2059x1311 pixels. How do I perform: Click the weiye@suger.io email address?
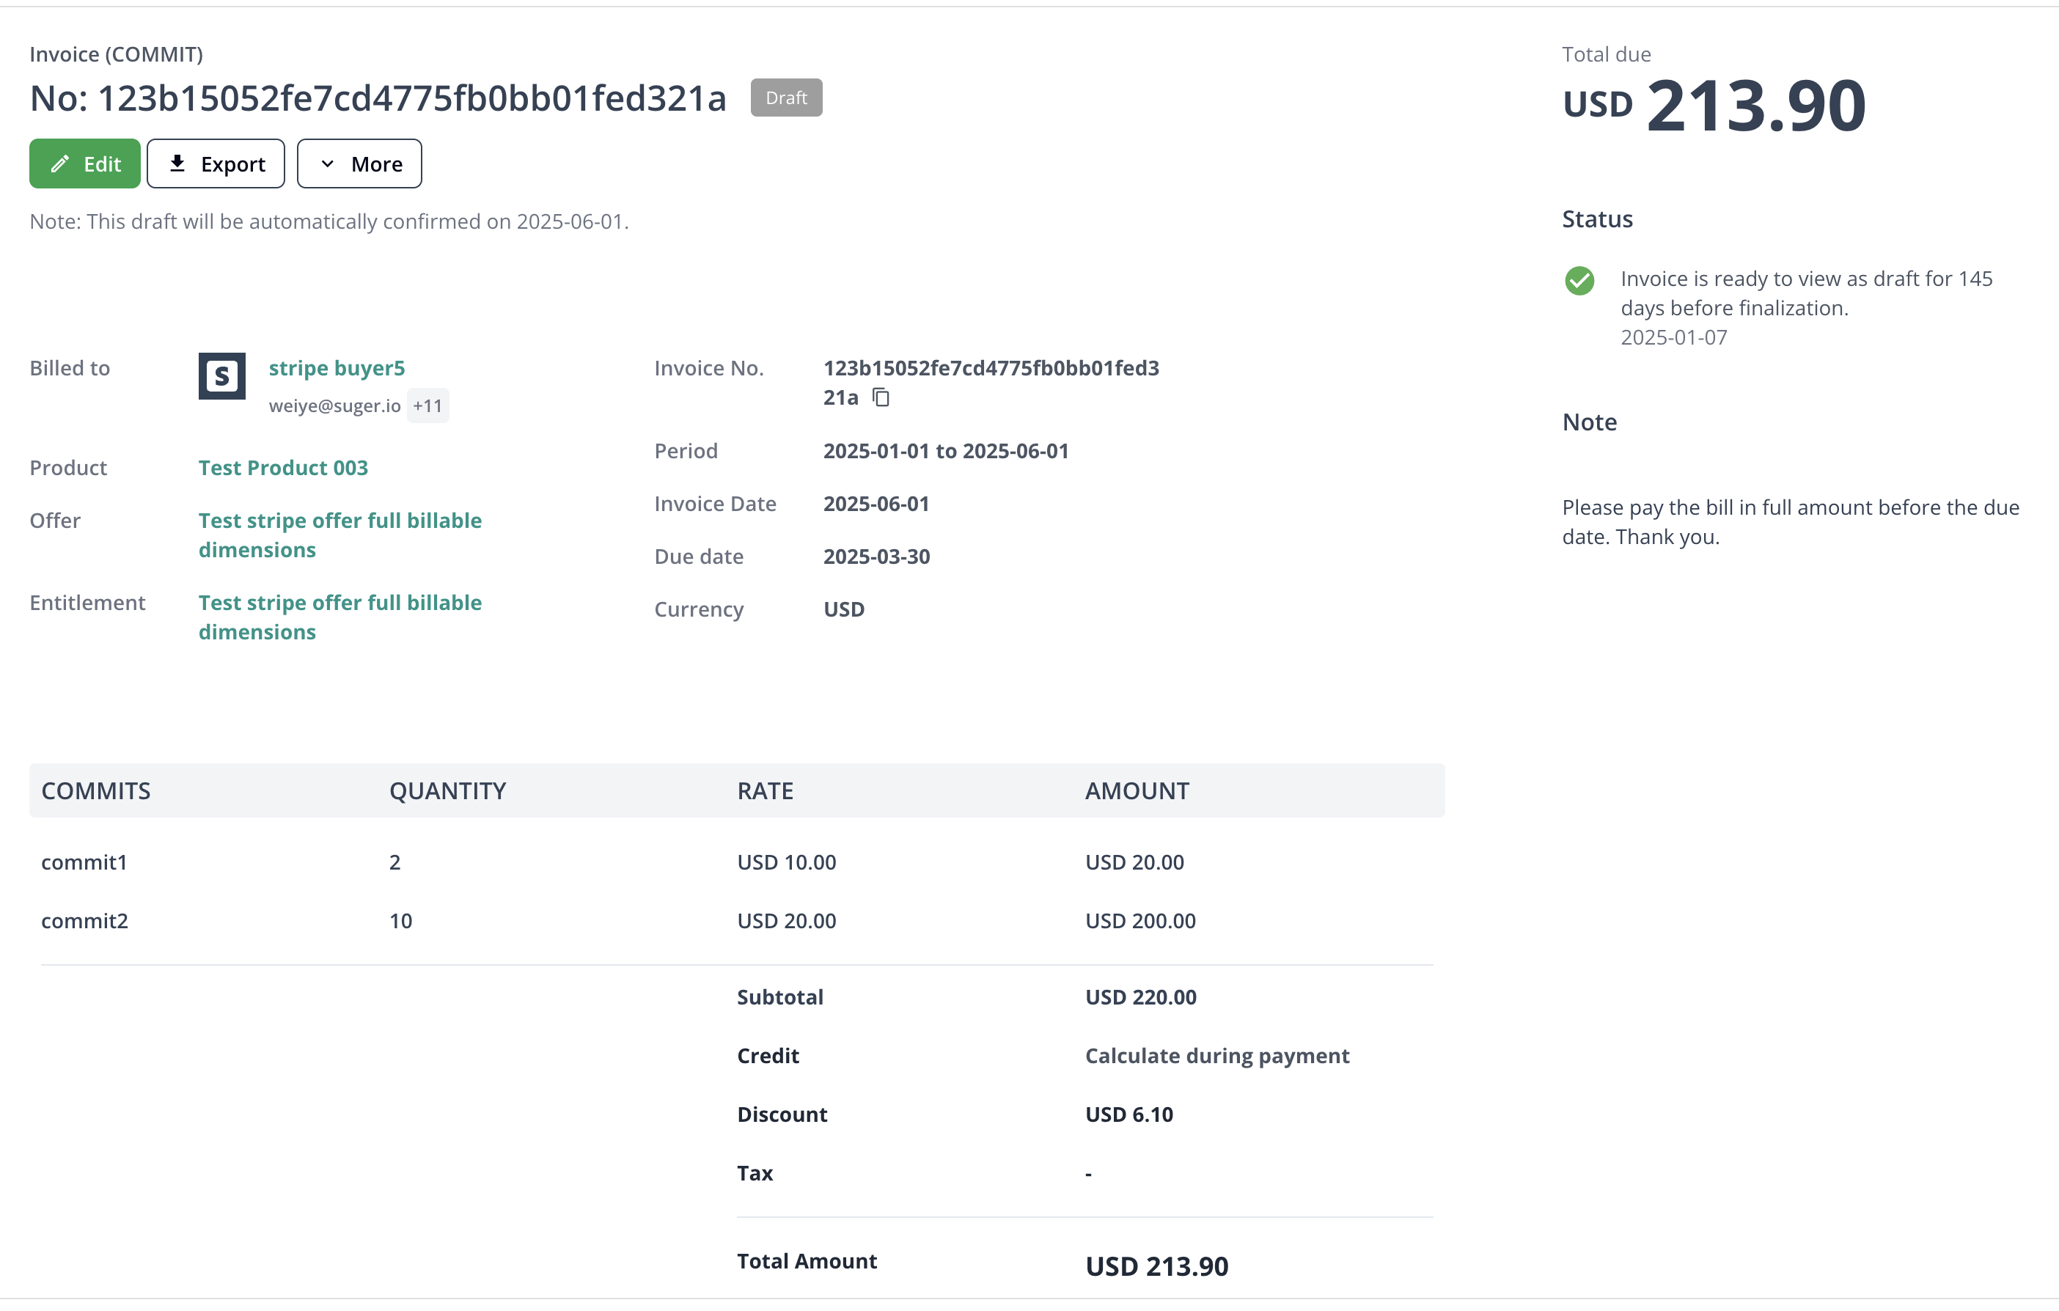coord(334,405)
